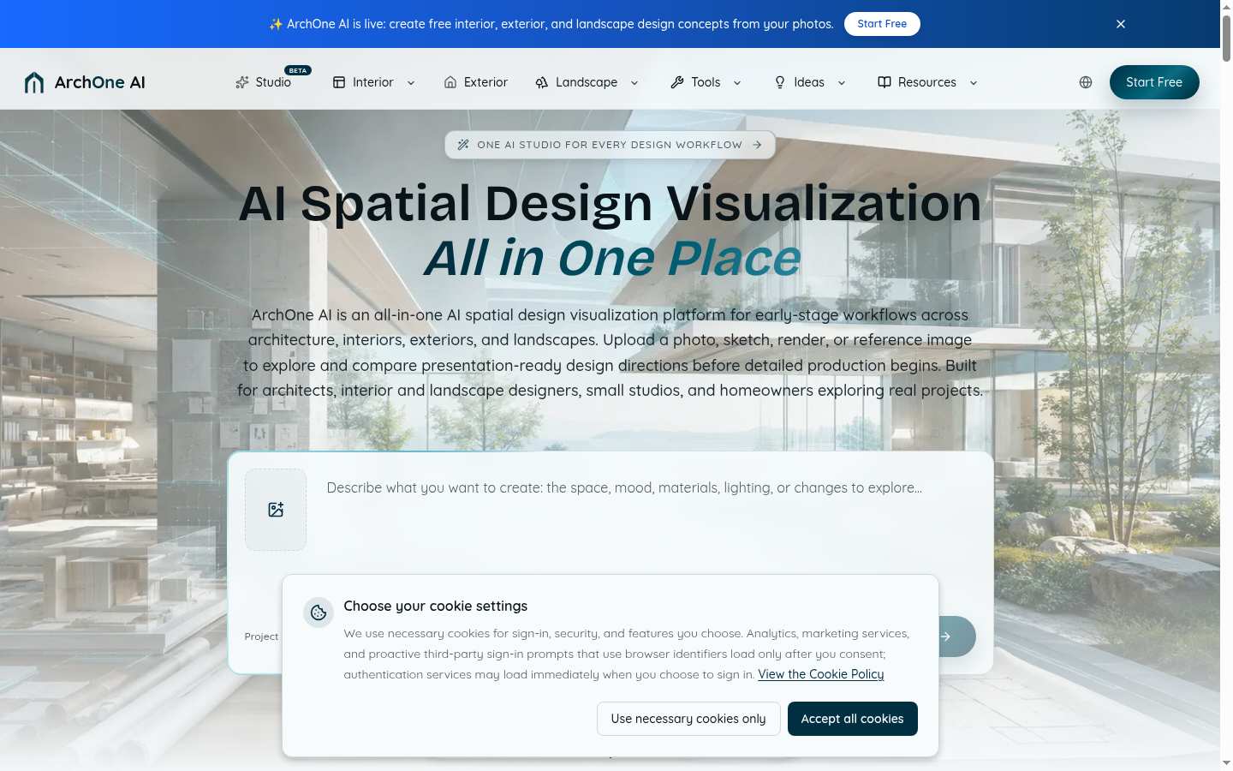Dismiss the announcement banner with the X

[x=1121, y=24]
